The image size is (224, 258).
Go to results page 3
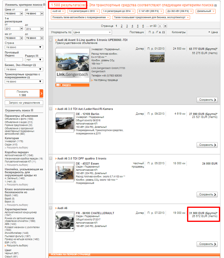click(x=127, y=26)
